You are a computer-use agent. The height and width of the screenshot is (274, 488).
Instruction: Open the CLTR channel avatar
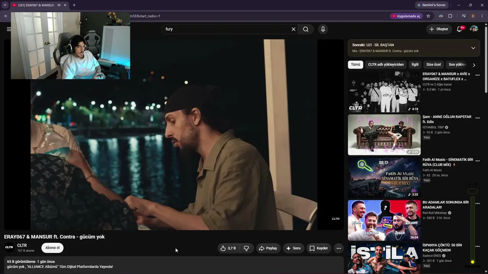[9, 248]
